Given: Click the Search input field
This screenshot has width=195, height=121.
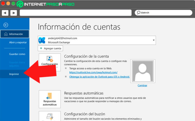Looking at the screenshot, I should (164, 13).
